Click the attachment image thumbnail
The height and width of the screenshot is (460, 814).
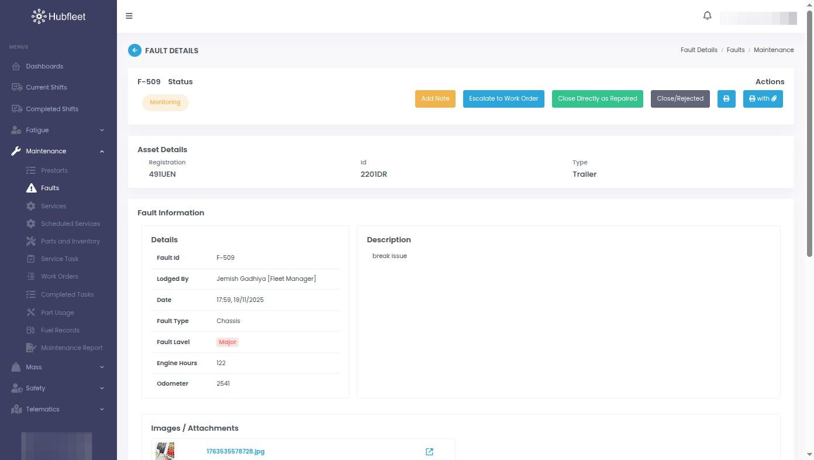(165, 451)
